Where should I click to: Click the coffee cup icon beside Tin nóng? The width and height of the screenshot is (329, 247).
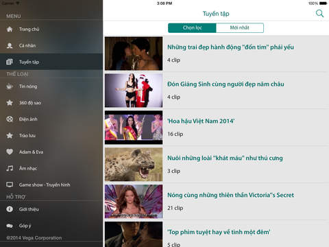coord(10,86)
